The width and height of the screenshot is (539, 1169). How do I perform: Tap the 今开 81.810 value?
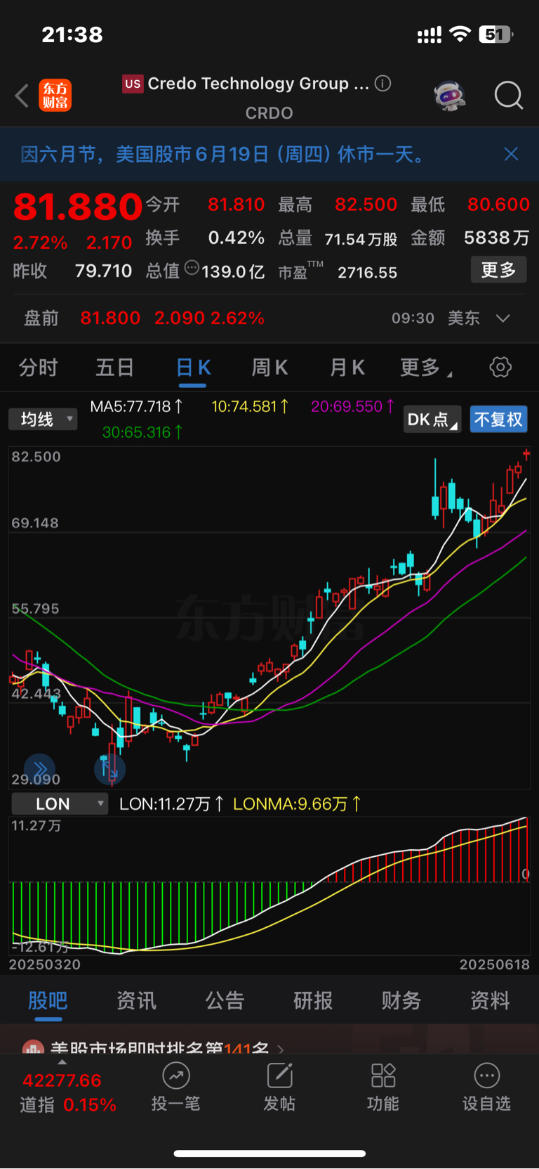pos(236,205)
